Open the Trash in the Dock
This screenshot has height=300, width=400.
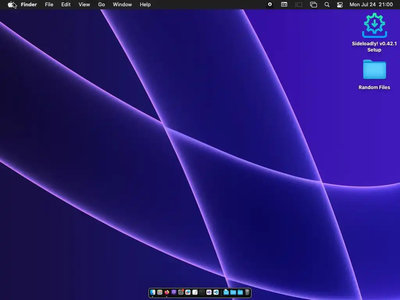[247, 292]
